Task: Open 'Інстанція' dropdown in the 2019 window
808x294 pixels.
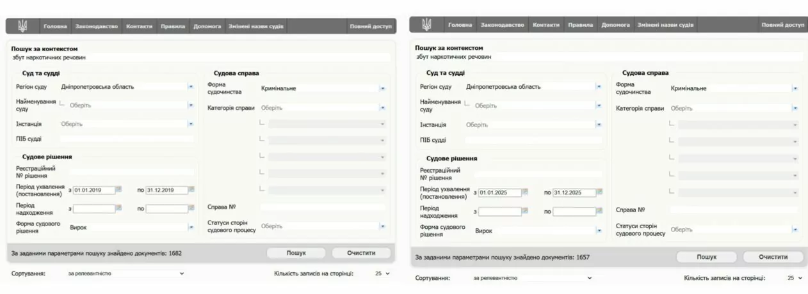Action: tap(190, 123)
